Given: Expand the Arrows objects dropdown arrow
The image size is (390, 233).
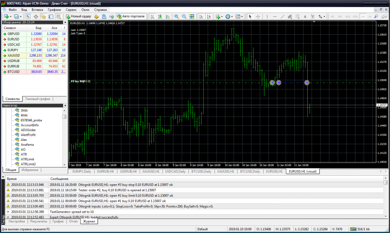Looking at the screenshot, I should 324,17.
